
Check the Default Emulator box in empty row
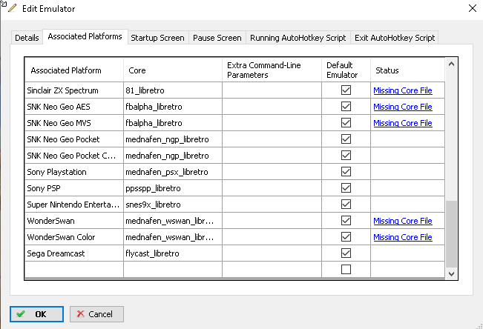(x=346, y=270)
